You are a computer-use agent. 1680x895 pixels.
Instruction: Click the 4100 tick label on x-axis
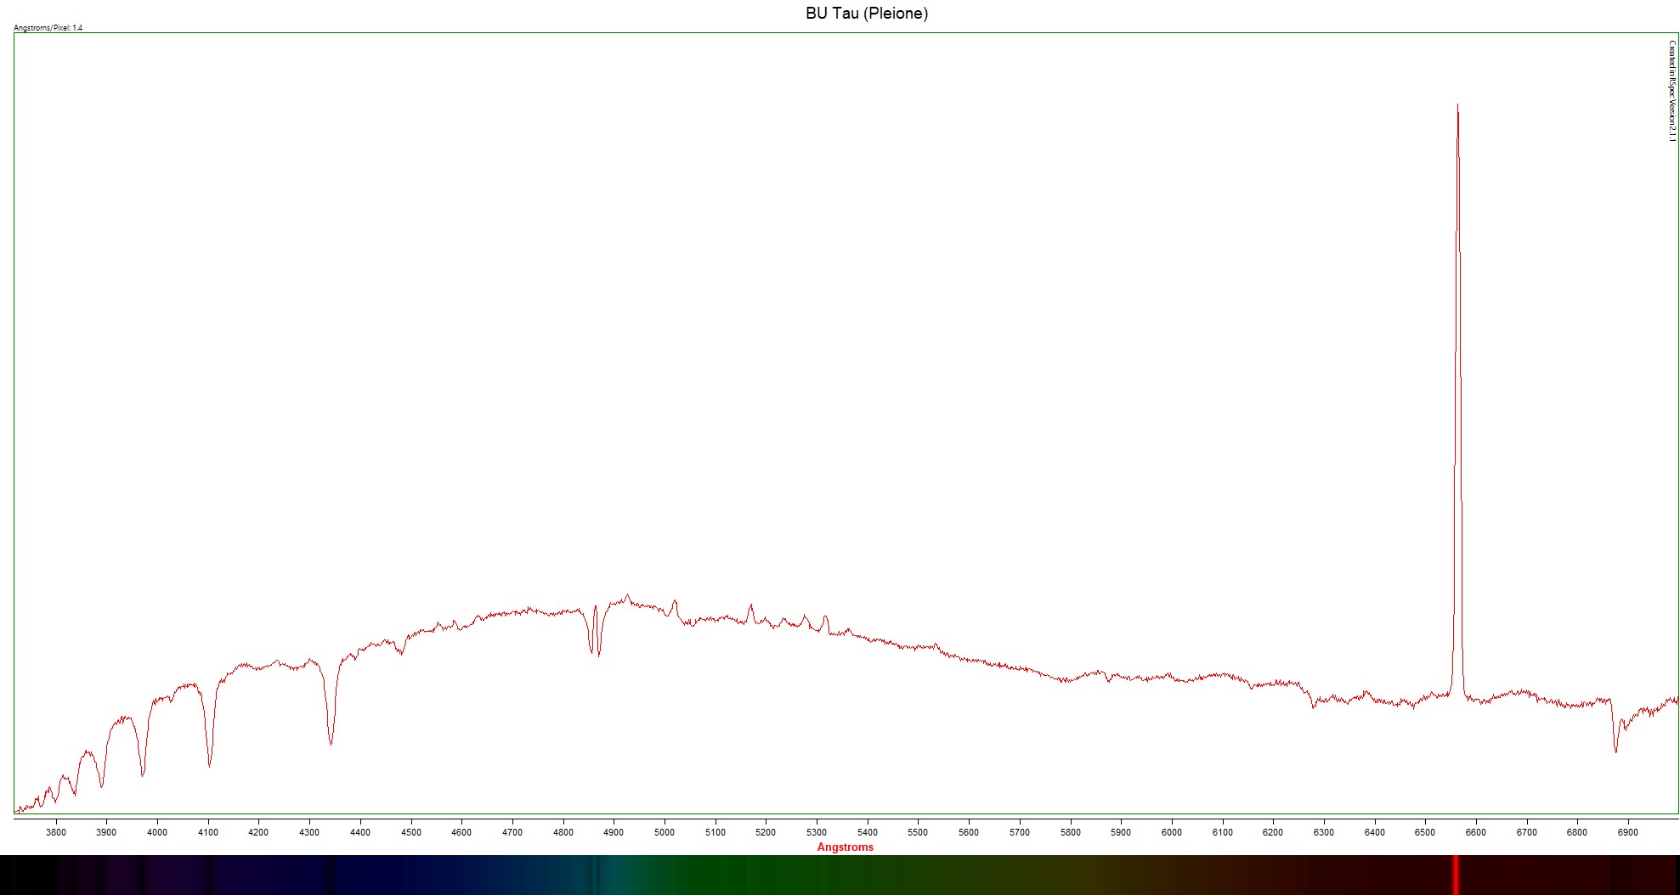208,832
